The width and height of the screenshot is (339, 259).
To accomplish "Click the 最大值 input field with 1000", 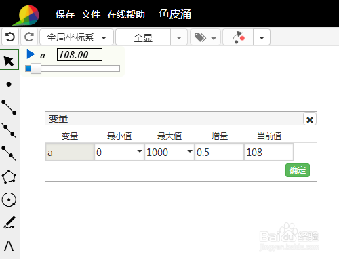I will click(x=169, y=152).
